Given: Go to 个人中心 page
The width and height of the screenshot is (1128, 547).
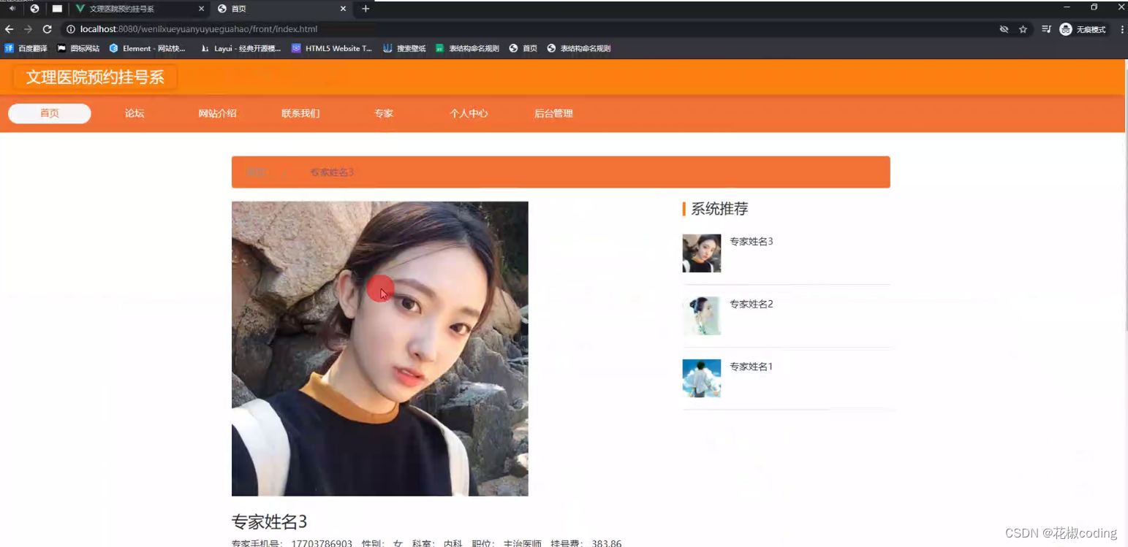Looking at the screenshot, I should click(469, 113).
